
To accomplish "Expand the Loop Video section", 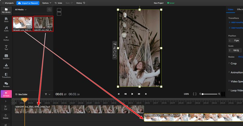I will (x=236, y=90).
